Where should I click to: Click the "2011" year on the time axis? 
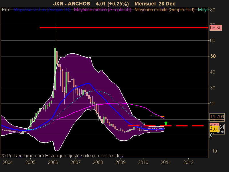pyautogui.click(x=166, y=162)
